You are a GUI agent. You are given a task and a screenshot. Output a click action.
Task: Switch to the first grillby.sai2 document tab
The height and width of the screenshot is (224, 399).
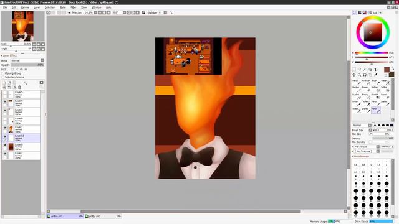point(65,216)
